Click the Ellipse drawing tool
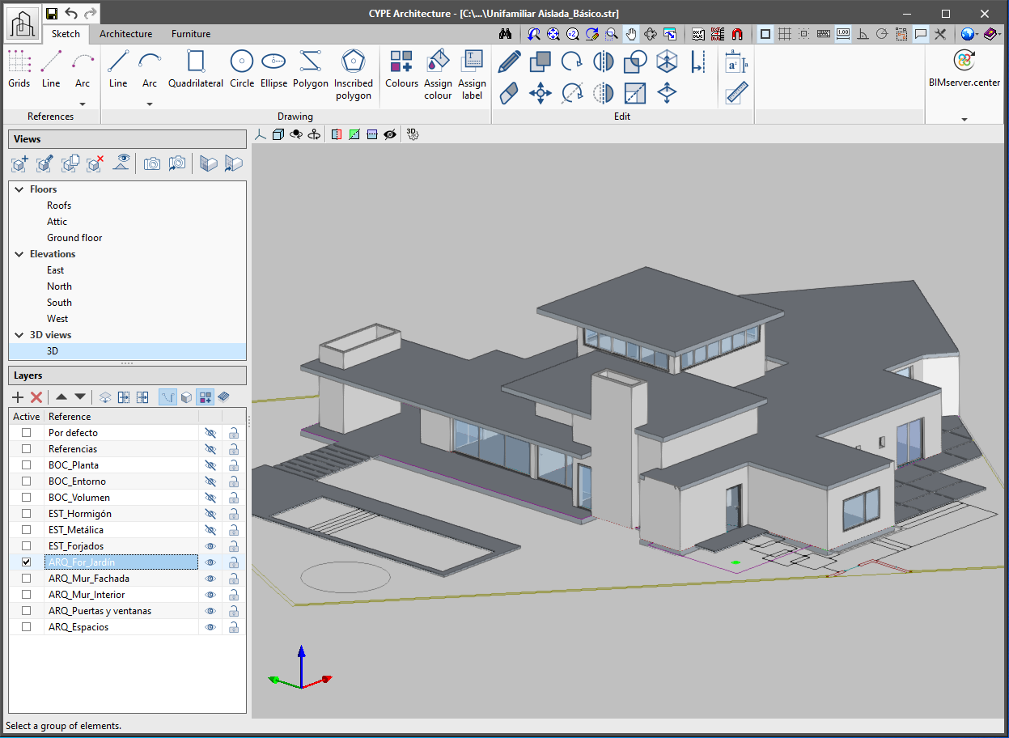 pos(273,61)
